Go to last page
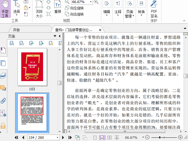 [x=70, y=138]
